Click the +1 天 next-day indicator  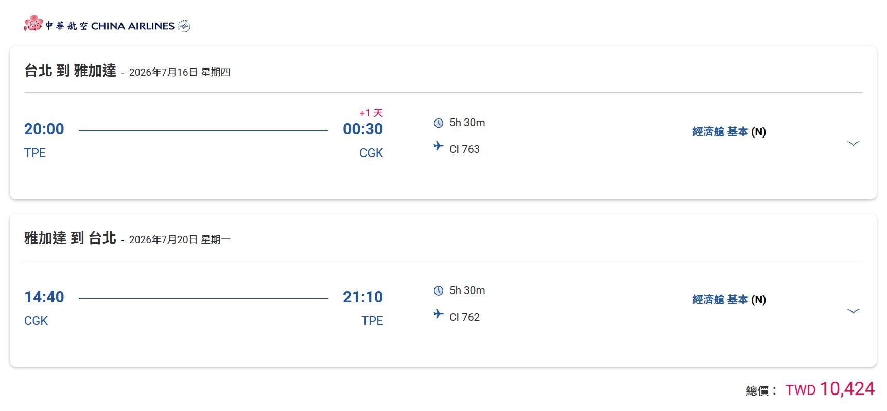point(371,113)
